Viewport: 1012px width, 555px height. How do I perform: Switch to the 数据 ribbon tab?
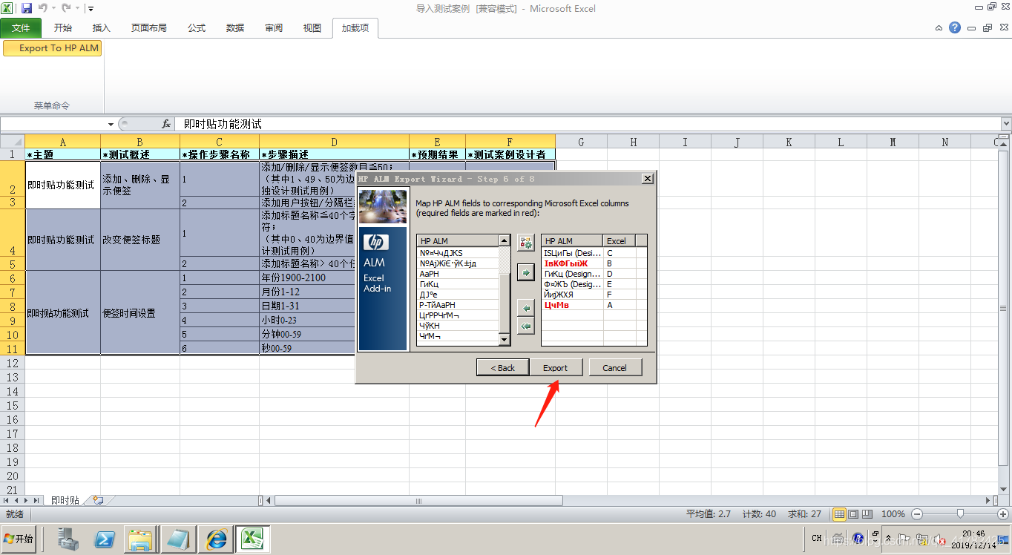pyautogui.click(x=235, y=28)
